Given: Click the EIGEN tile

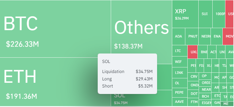Looking at the screenshot, I should coord(205,103).
